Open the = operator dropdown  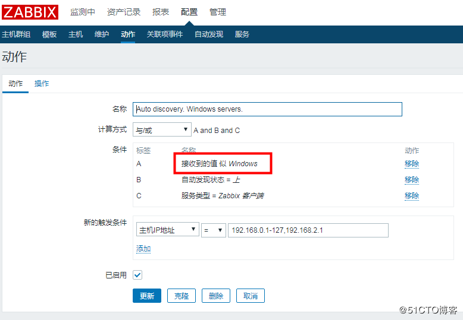point(214,230)
